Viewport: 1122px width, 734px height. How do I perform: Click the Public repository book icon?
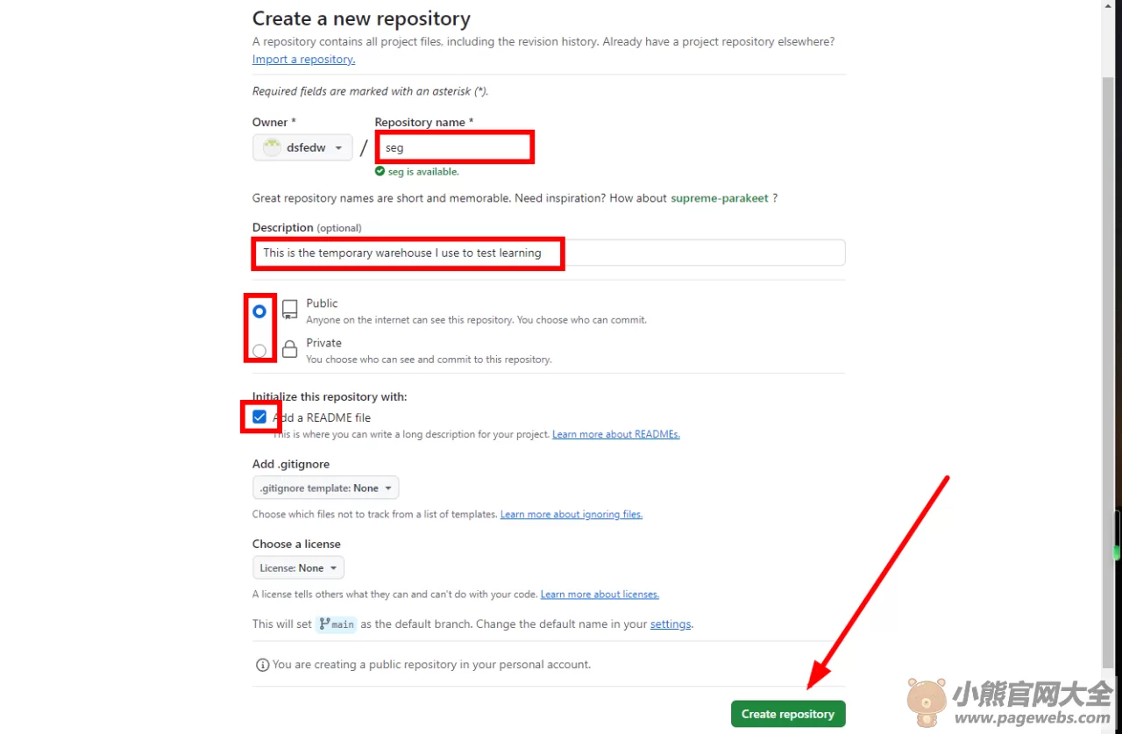[x=289, y=310]
